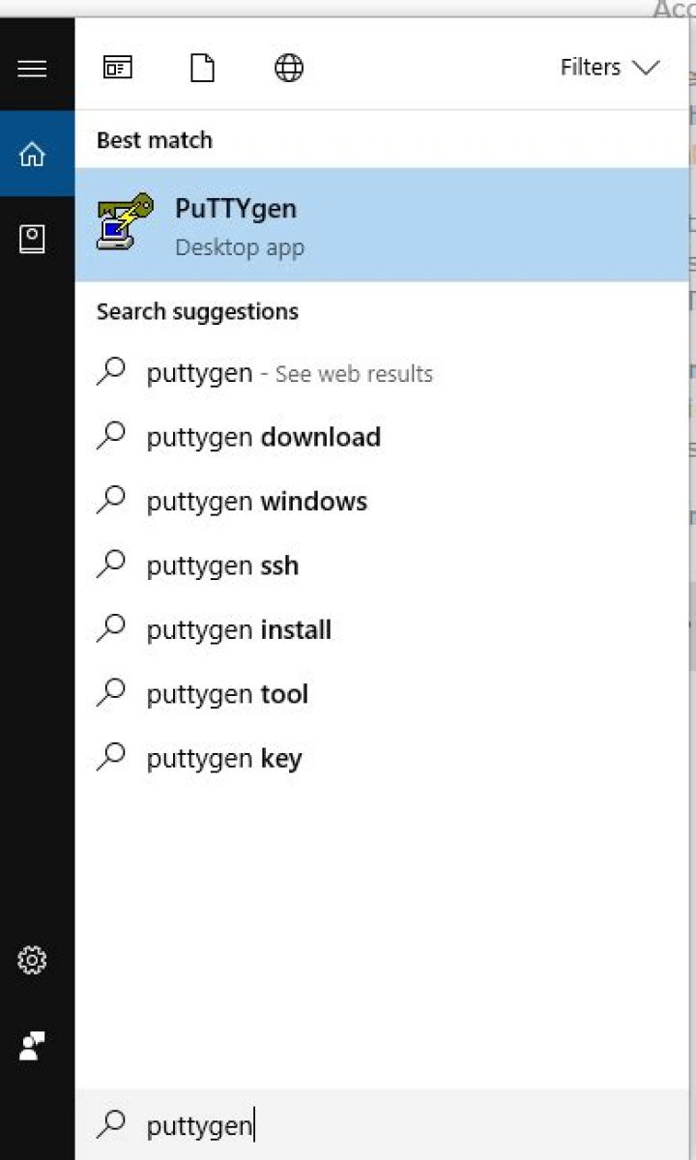Expand the Filters dropdown
The image size is (696, 1160).
tap(609, 67)
